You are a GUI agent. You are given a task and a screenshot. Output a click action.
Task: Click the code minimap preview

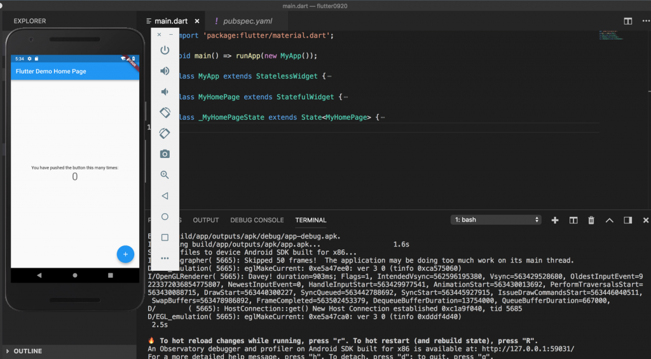pyautogui.click(x=611, y=35)
